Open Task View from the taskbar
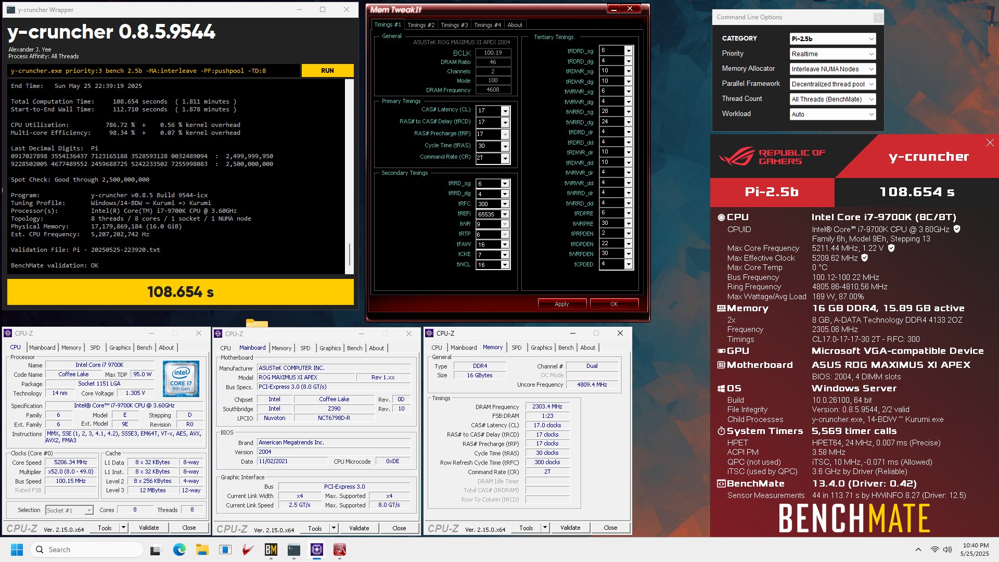Image resolution: width=999 pixels, height=562 pixels. click(x=156, y=550)
